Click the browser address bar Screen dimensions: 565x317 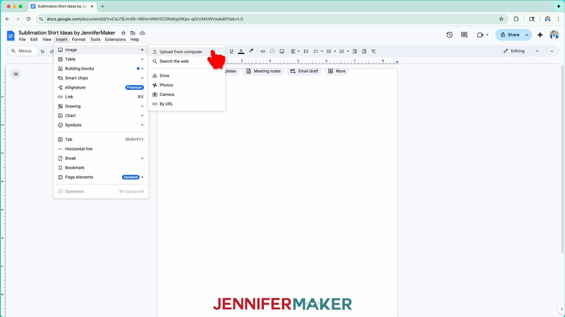click(x=272, y=19)
